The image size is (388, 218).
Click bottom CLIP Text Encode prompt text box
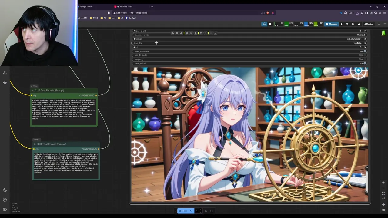tap(66, 165)
